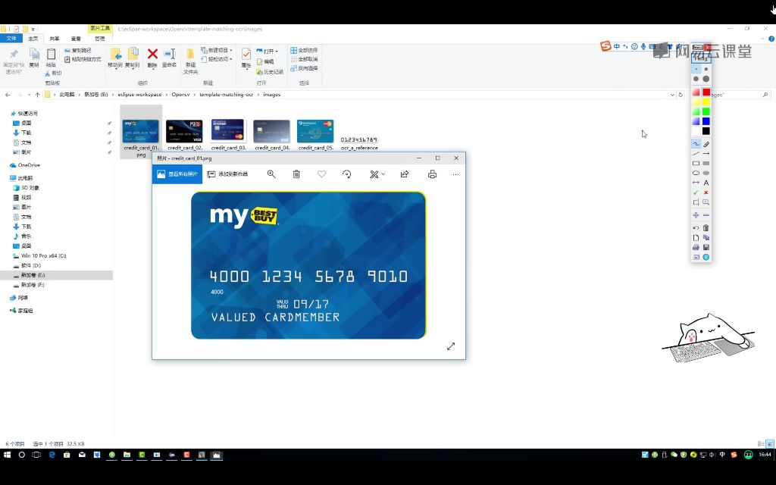The image size is (776, 485).
Task: Switch to the 查看 ribbon tab
Action: click(x=76, y=39)
